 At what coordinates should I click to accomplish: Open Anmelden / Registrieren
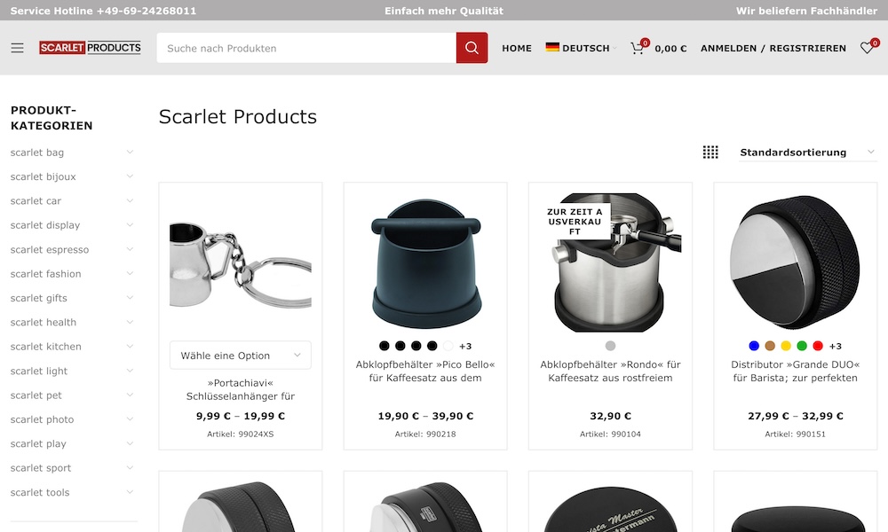point(773,49)
